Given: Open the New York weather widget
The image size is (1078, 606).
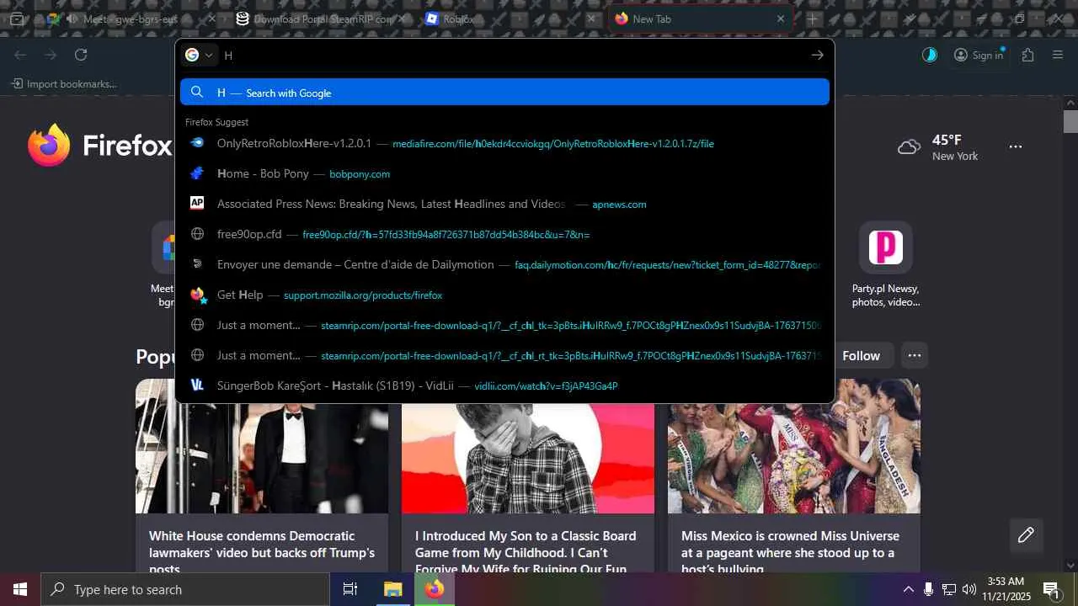Looking at the screenshot, I should [x=938, y=146].
